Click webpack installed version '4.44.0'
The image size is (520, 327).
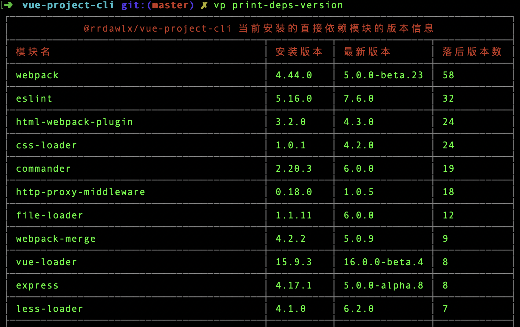coord(294,75)
